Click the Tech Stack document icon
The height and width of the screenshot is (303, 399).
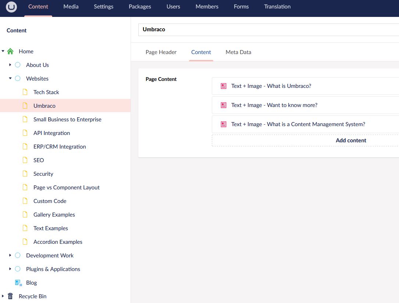click(25, 92)
